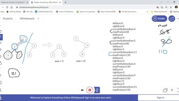Image resolution: width=179 pixels, height=101 pixels.
Task: Click the red record button
Action: tap(90, 90)
